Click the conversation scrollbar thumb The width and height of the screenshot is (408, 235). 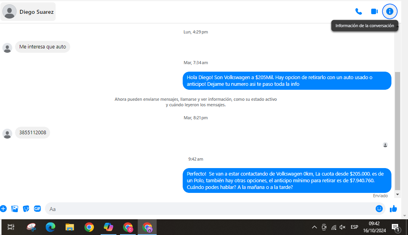[x=397, y=131]
